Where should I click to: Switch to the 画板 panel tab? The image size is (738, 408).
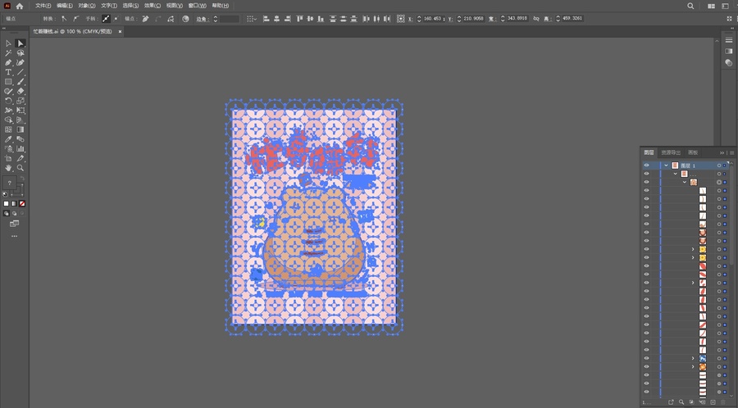pyautogui.click(x=693, y=152)
